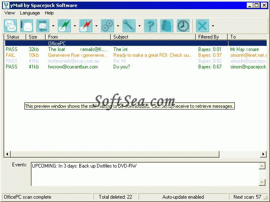Viewport: 270px width, 202px height.
Task: Click the 'Bayes: 0.97' cell
Action: tap(210, 55)
